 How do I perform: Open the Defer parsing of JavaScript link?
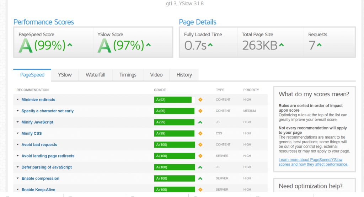(47, 167)
